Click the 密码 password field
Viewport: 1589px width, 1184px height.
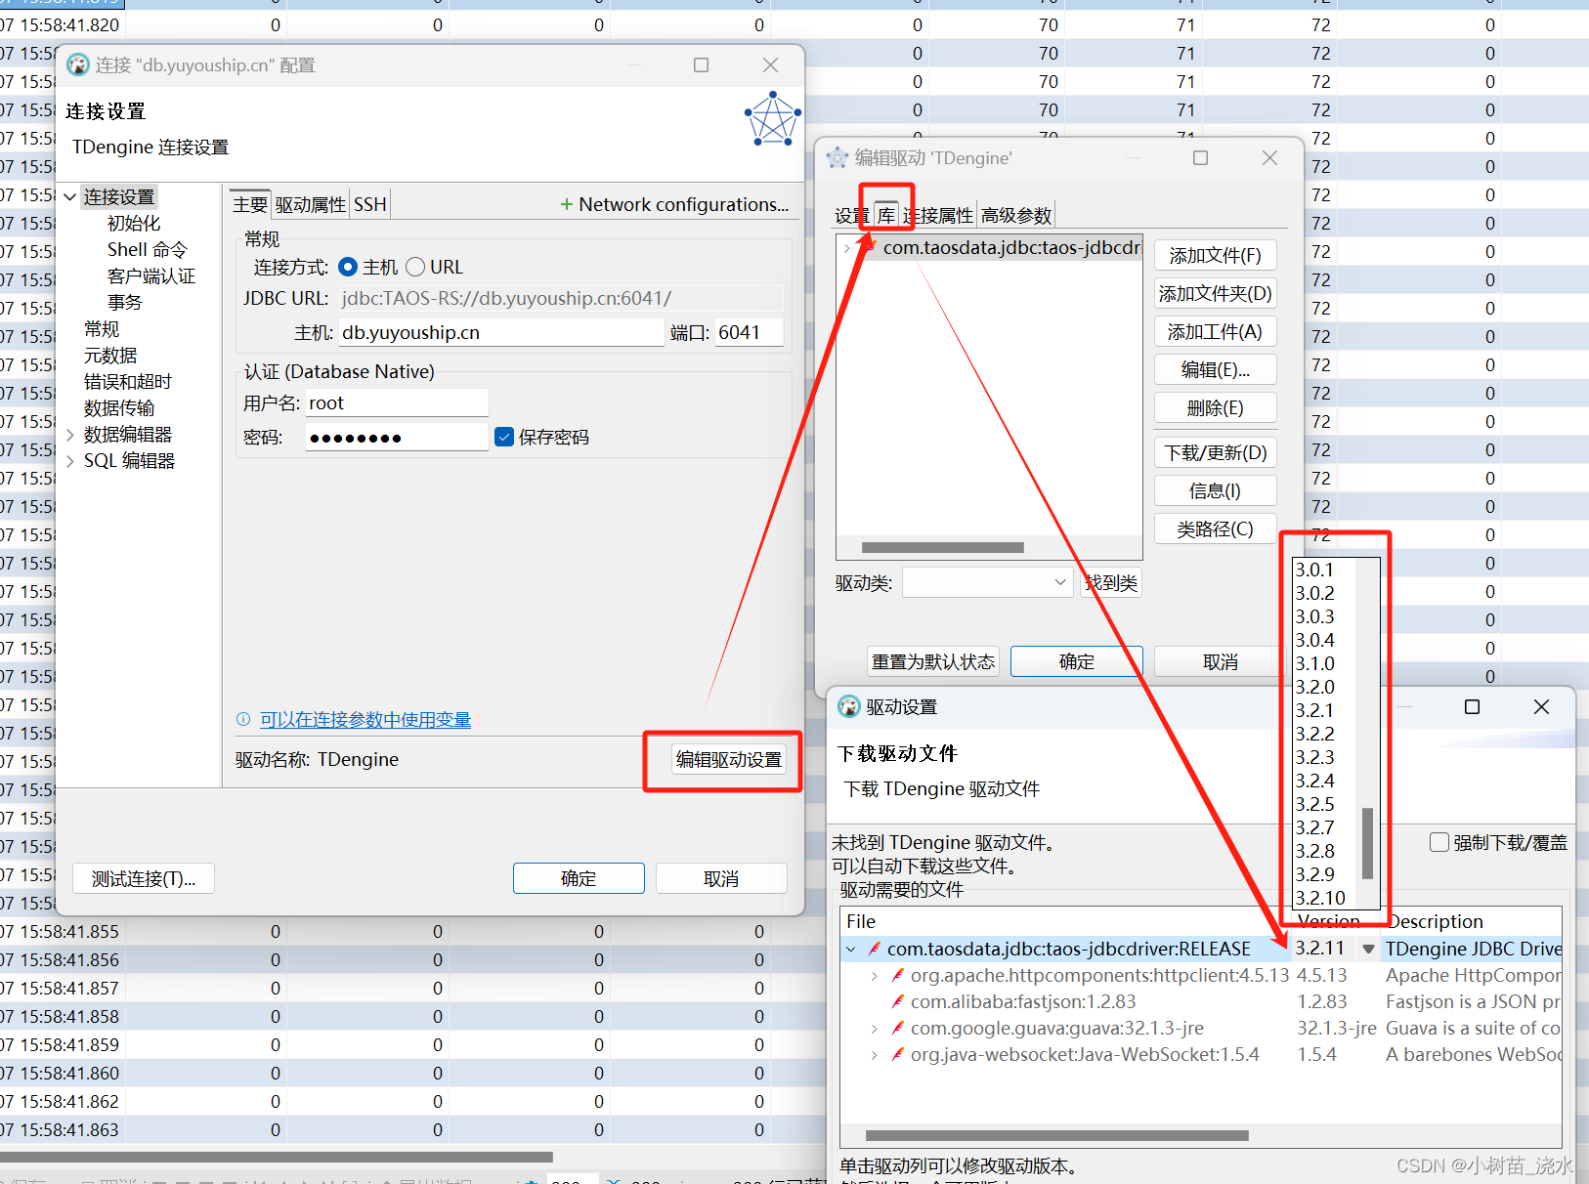[x=397, y=437]
